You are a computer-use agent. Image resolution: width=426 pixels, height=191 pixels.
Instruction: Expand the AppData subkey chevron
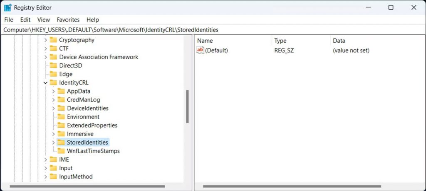[53, 91]
